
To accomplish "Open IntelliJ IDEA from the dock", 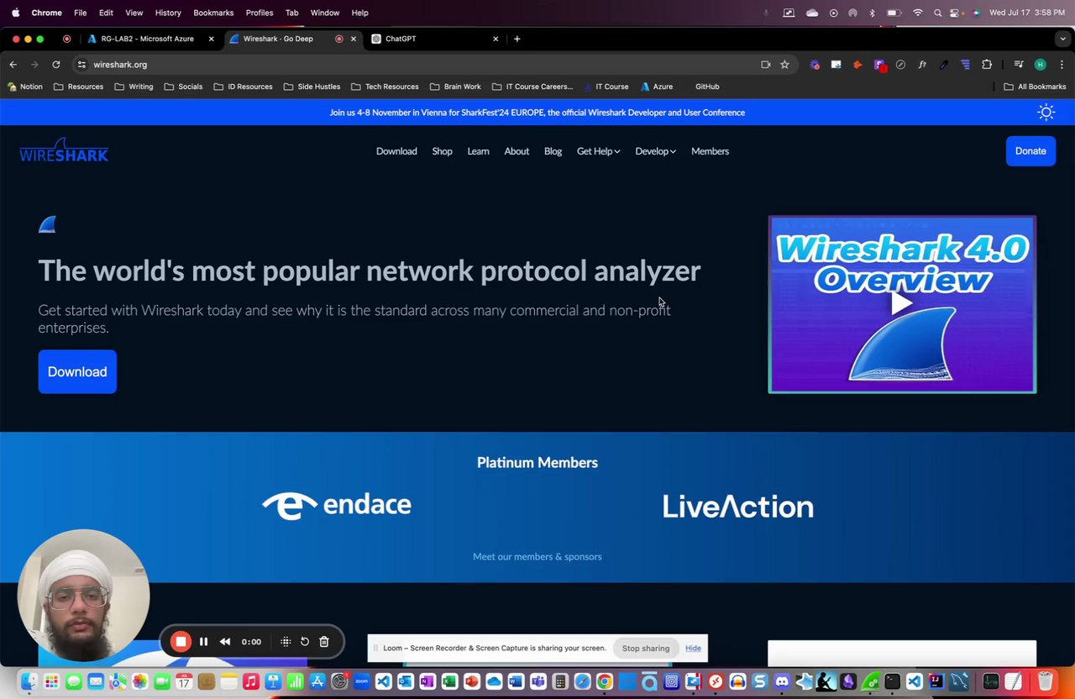I will (936, 681).
